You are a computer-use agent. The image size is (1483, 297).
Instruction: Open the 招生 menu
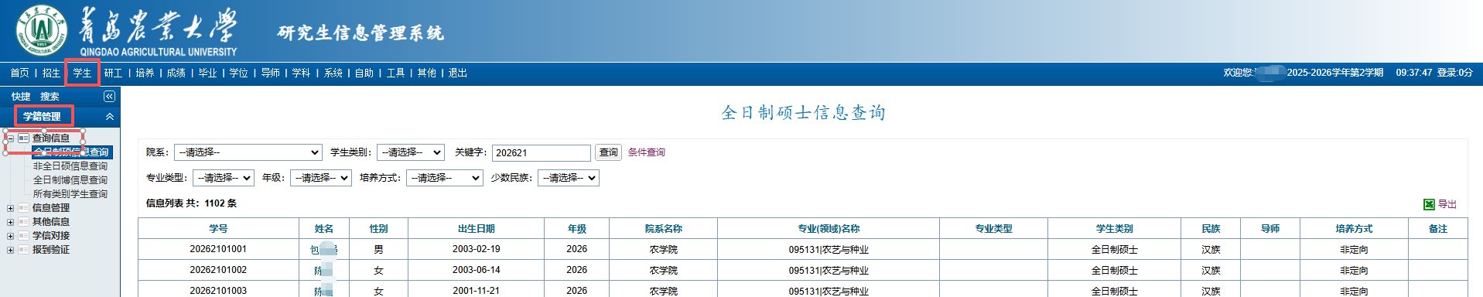coord(51,73)
